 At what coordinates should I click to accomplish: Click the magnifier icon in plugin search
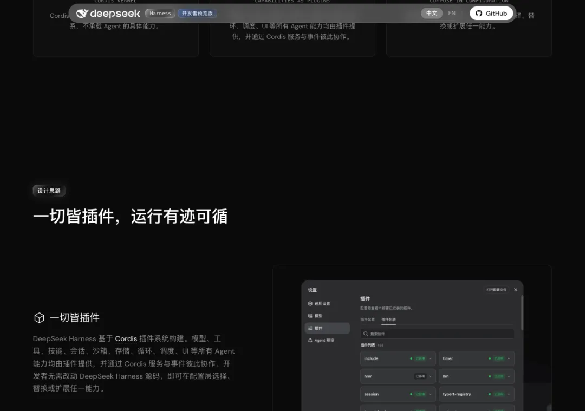click(366, 334)
